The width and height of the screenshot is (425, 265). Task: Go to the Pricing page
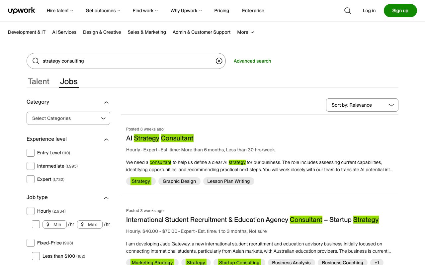pos(222,11)
